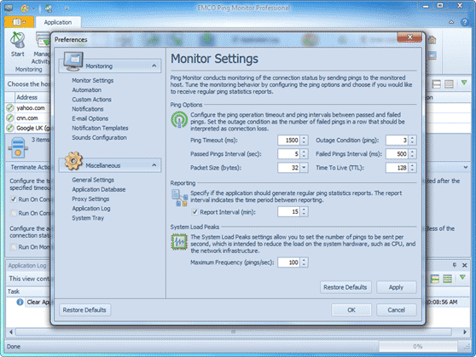Click the status check icon beside Google UK

pos(9,128)
